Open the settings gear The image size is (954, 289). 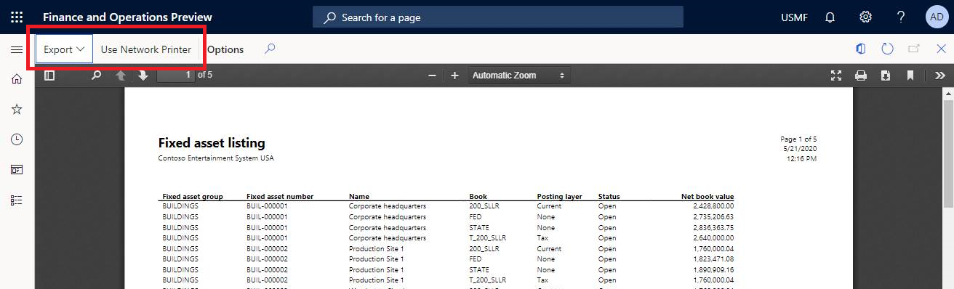point(865,17)
